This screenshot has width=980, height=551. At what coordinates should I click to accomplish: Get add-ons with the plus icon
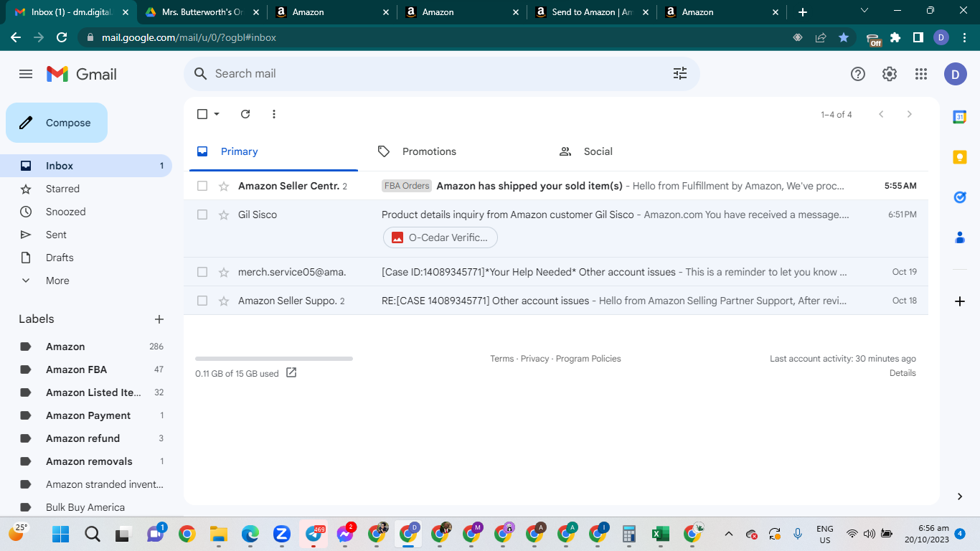960,301
